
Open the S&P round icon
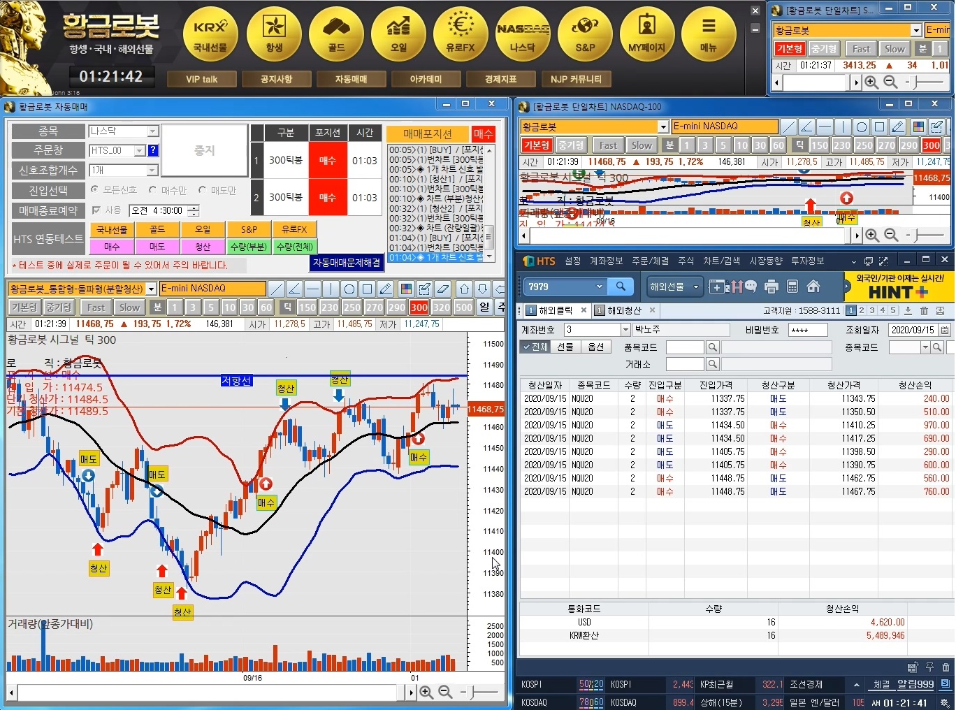[x=585, y=35]
